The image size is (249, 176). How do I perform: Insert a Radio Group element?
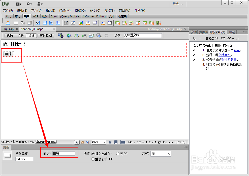tap(58, 23)
